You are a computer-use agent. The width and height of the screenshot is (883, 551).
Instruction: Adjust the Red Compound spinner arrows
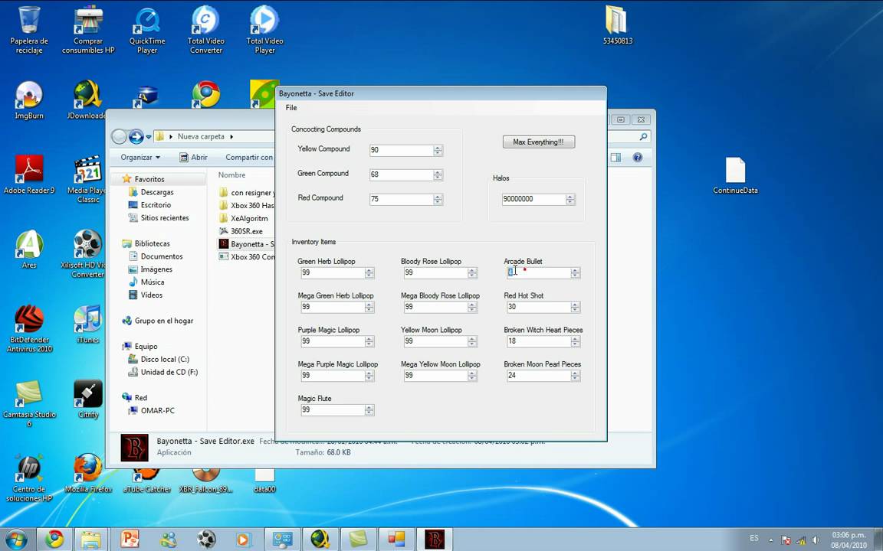point(438,199)
